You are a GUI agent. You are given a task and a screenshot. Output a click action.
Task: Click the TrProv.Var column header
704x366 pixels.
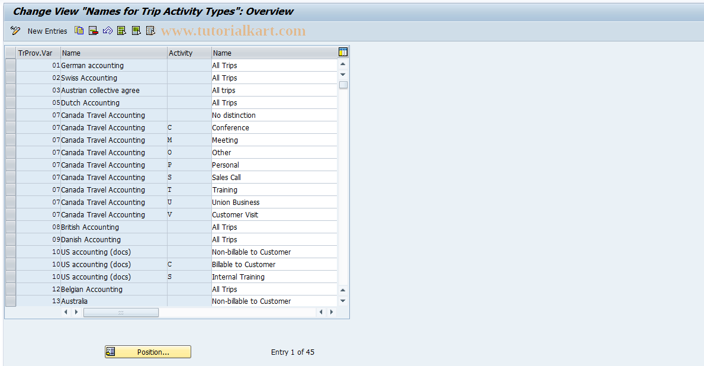point(38,53)
